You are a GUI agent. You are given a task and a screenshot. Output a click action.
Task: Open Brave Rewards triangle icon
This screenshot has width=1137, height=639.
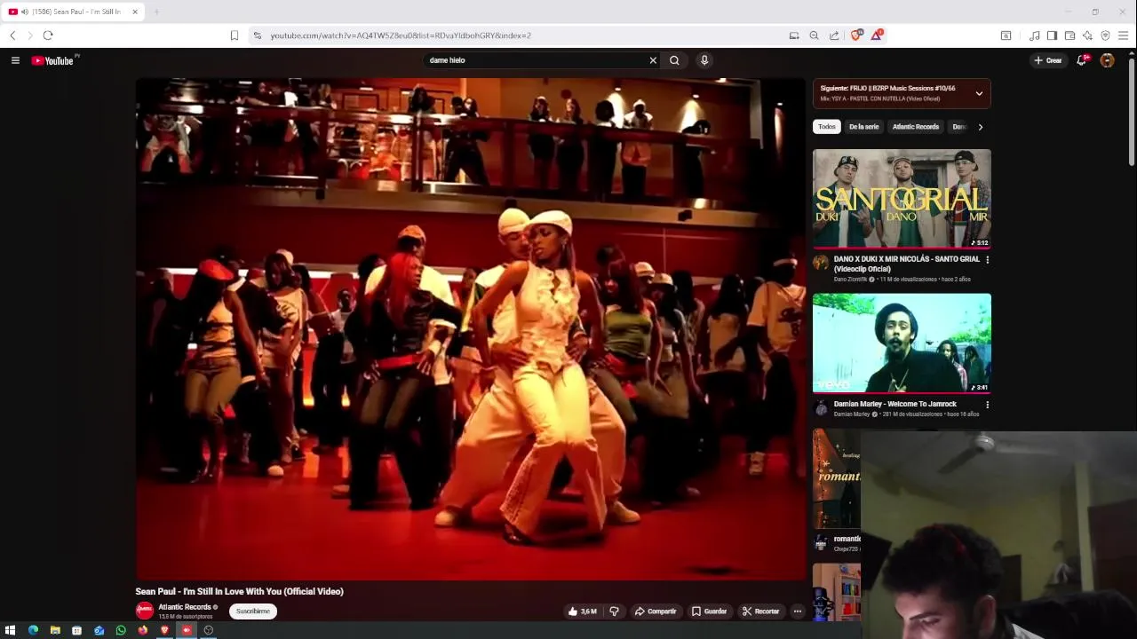877,35
